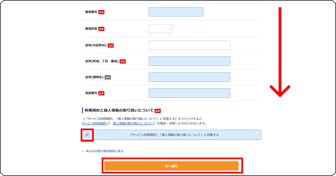Click the orange 次へ進む button
336x176 pixels.
click(171, 166)
